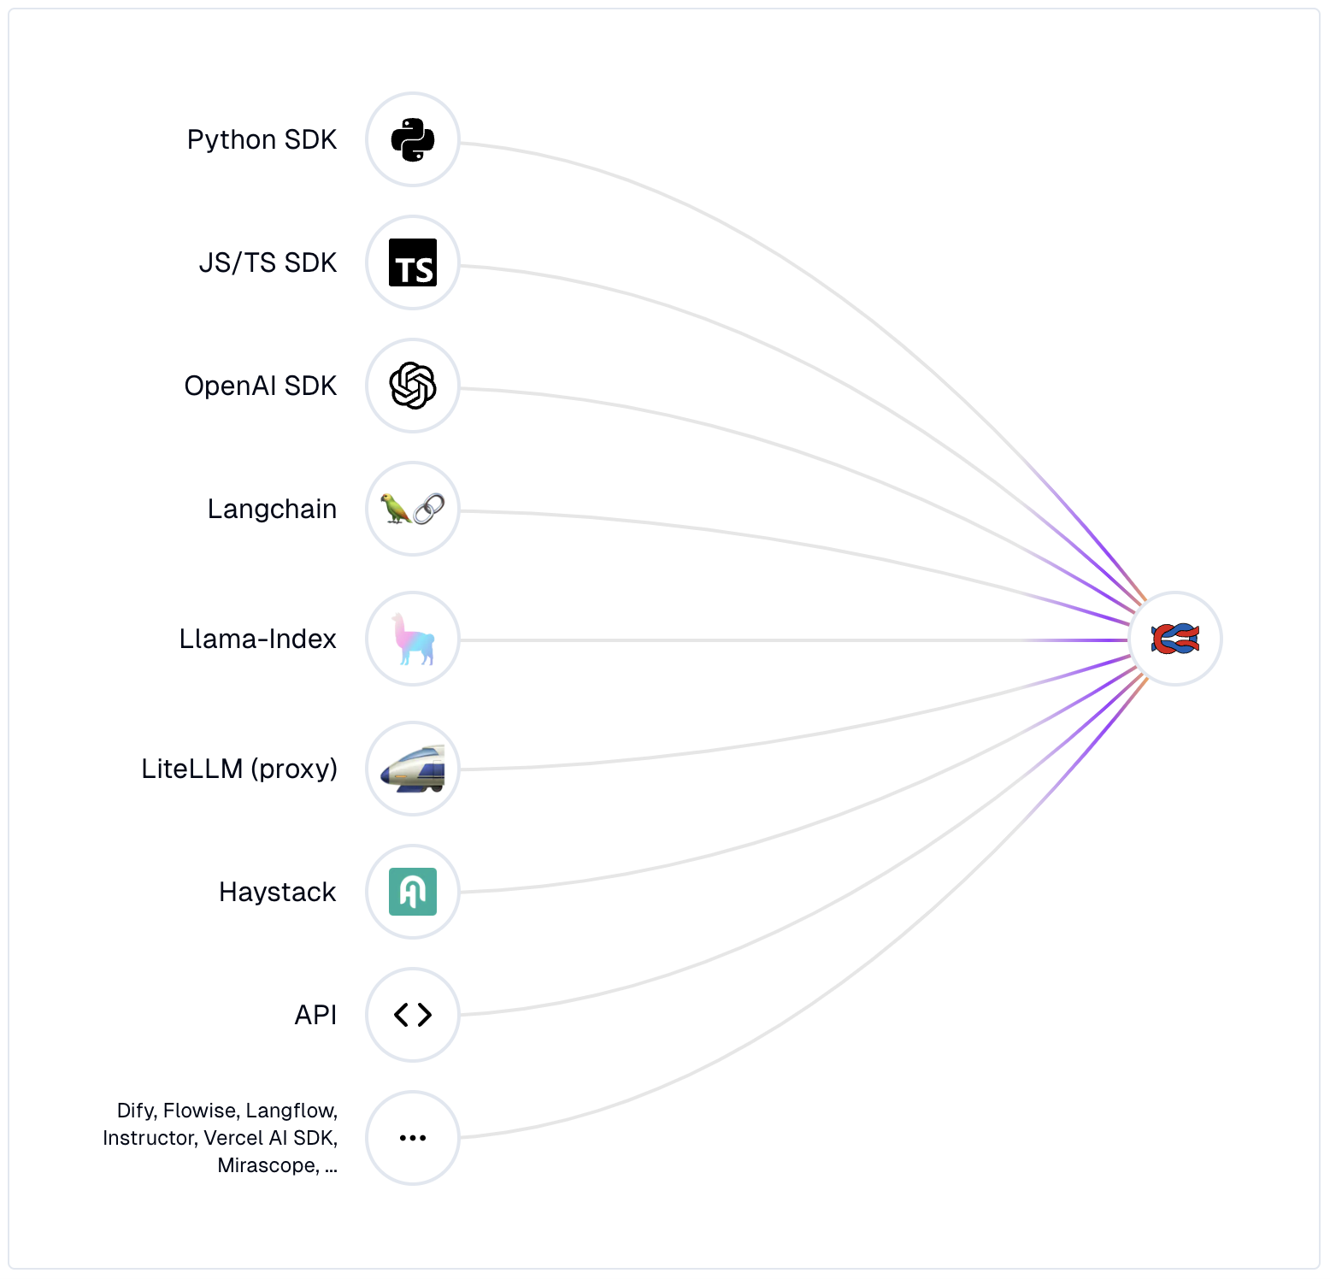This screenshot has width=1330, height=1279.
Task: Click the API text label
Action: point(315,1015)
